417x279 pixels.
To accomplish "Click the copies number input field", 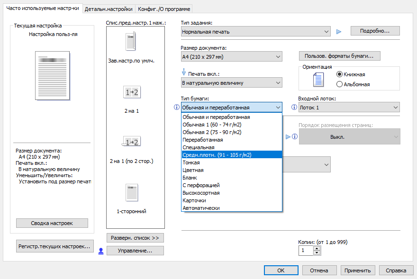I will [x=306, y=251].
